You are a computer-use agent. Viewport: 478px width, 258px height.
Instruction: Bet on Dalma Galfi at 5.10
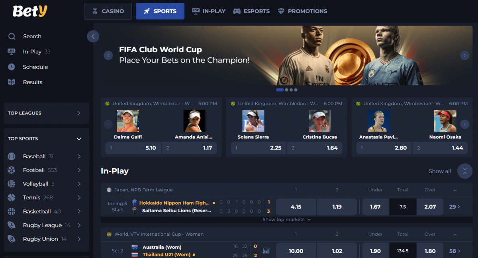tap(132, 148)
